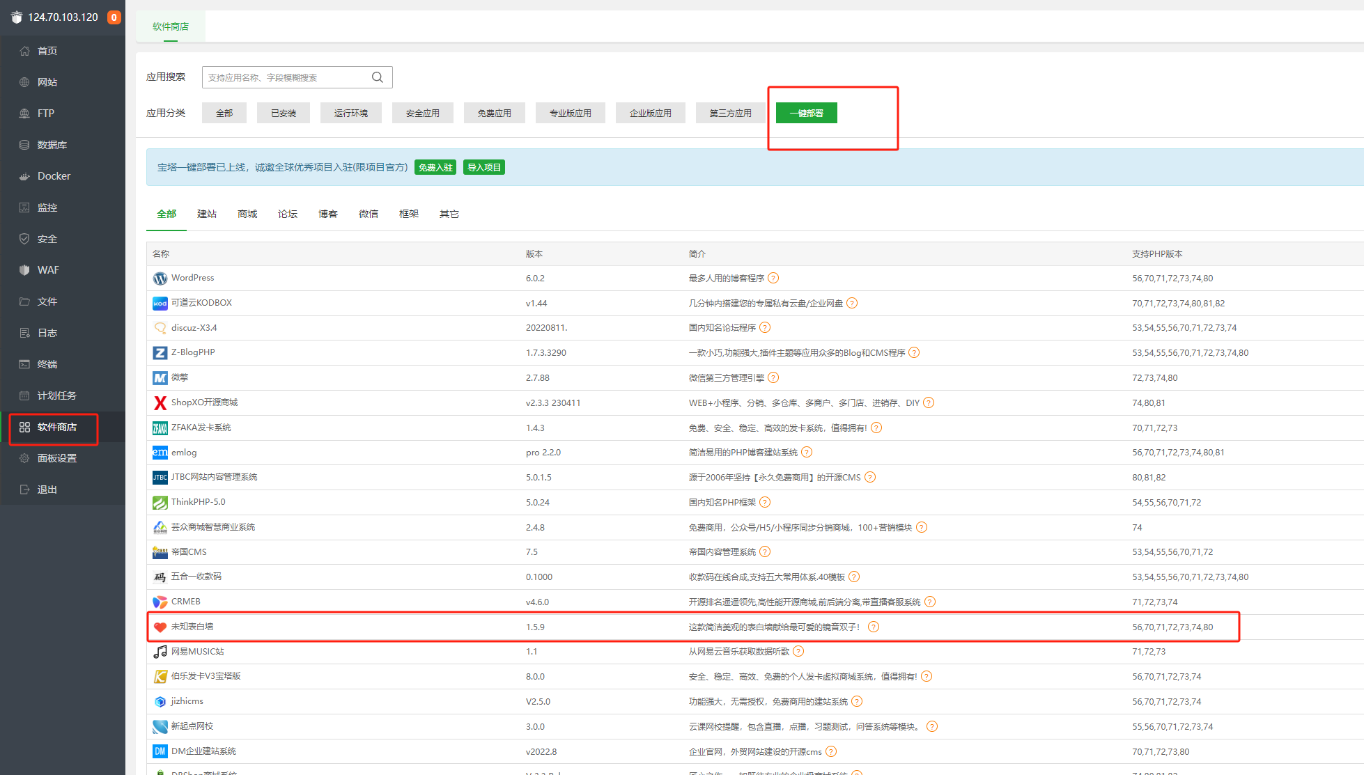Click the 安全 shield icon in sidebar

(x=24, y=239)
